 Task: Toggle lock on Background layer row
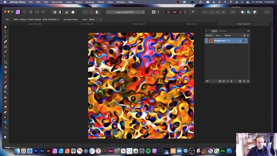pyautogui.click(x=240, y=41)
